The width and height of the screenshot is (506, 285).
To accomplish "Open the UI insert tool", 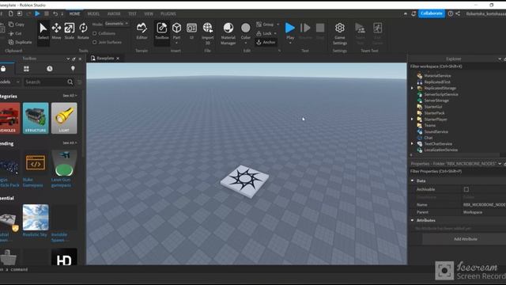I will coord(191,31).
